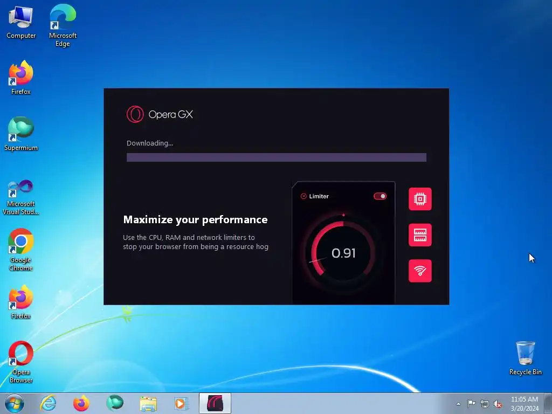Open the network tray icon

[x=485, y=404]
